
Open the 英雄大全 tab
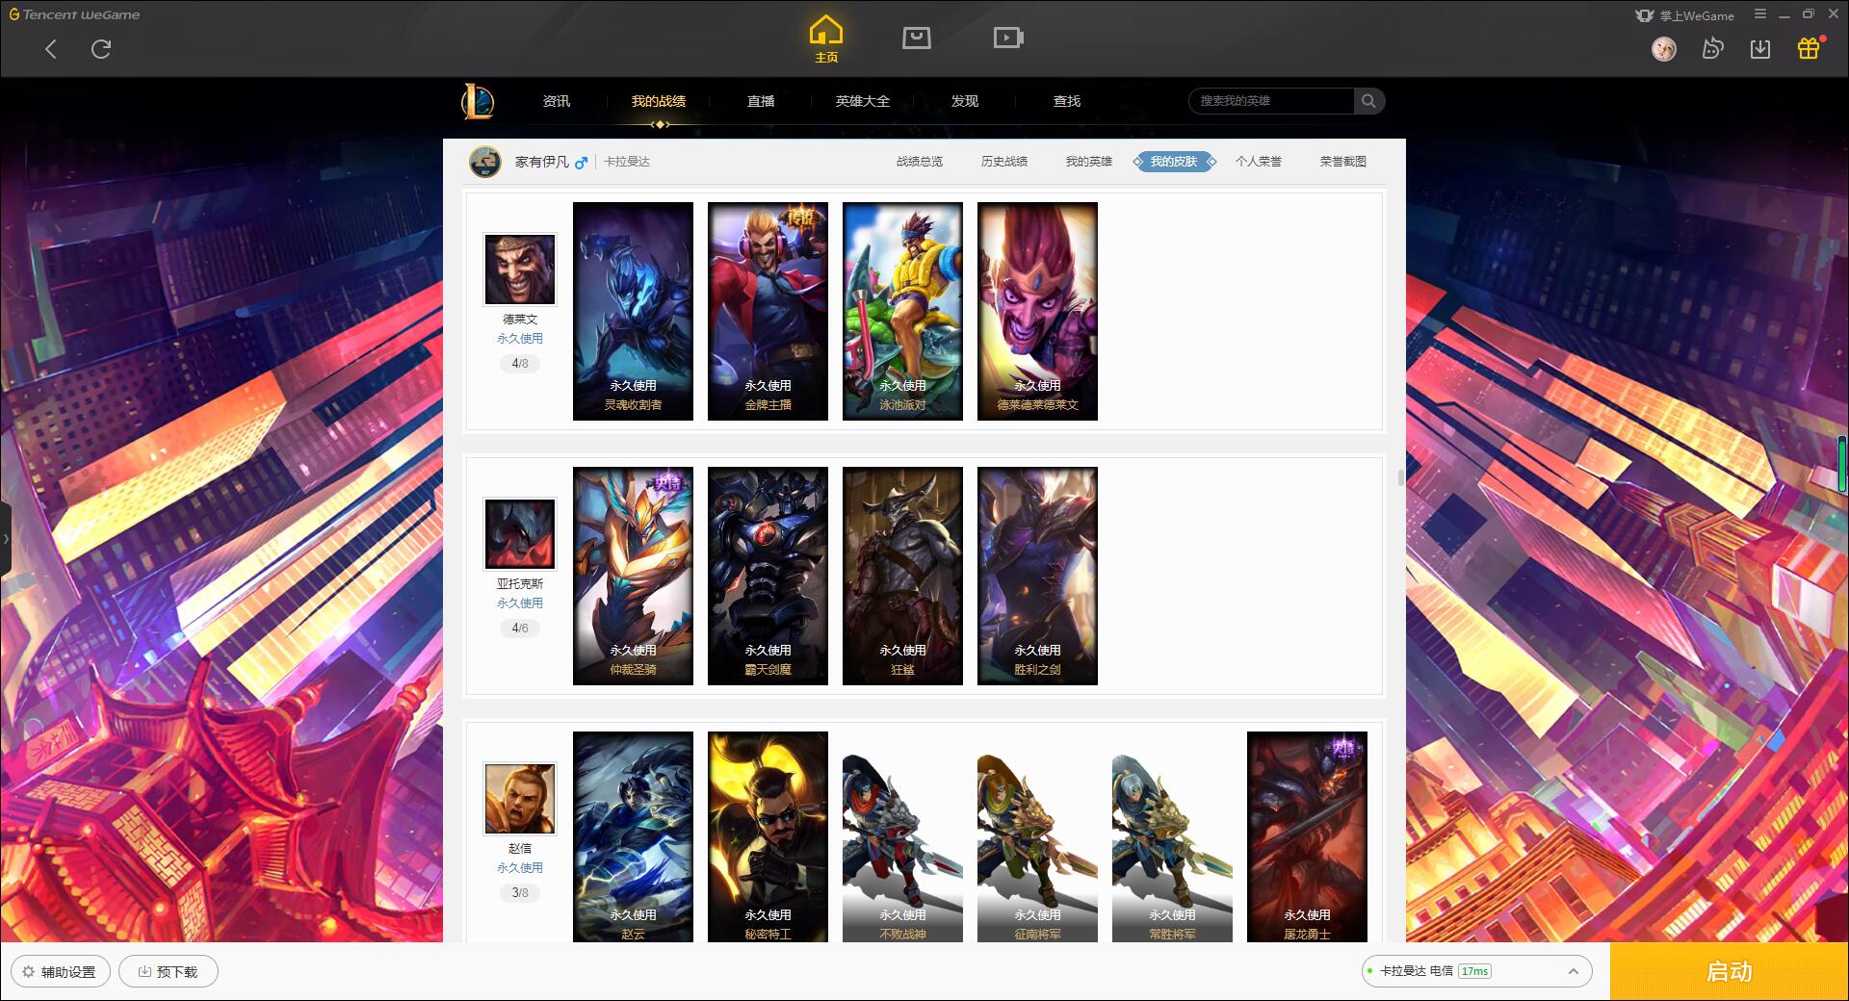[x=863, y=101]
